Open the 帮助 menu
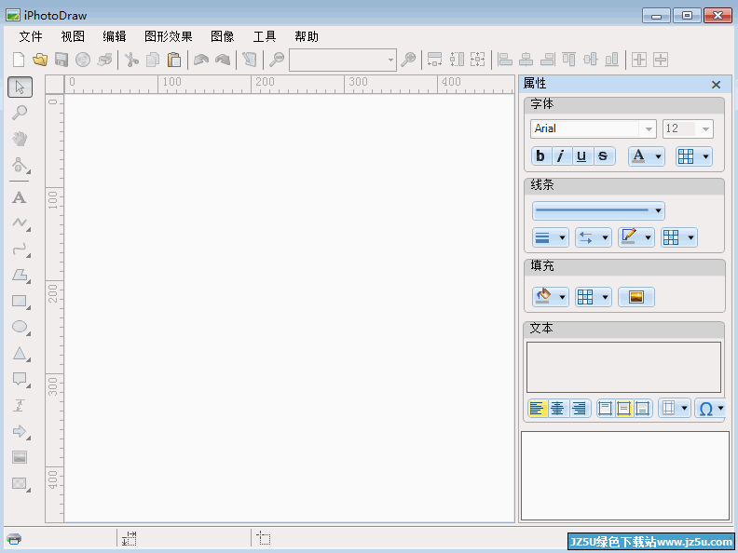Screen dimensions: 738x553 307,36
